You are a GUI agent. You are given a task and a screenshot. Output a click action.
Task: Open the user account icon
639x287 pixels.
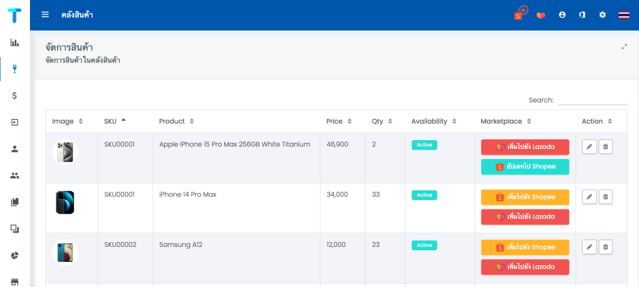tap(562, 15)
